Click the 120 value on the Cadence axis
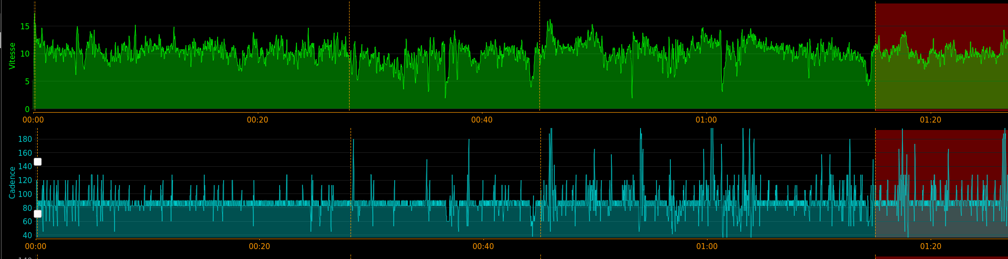This screenshot has height=259, width=1008. (25, 181)
